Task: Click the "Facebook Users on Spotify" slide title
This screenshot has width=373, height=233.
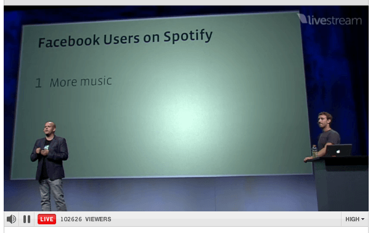Action: (x=125, y=38)
